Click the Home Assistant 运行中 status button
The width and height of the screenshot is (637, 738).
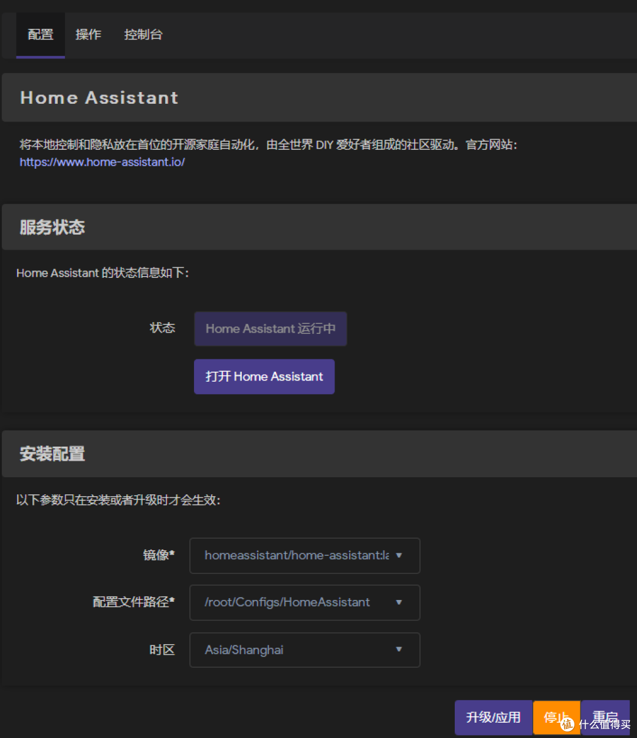tap(270, 329)
